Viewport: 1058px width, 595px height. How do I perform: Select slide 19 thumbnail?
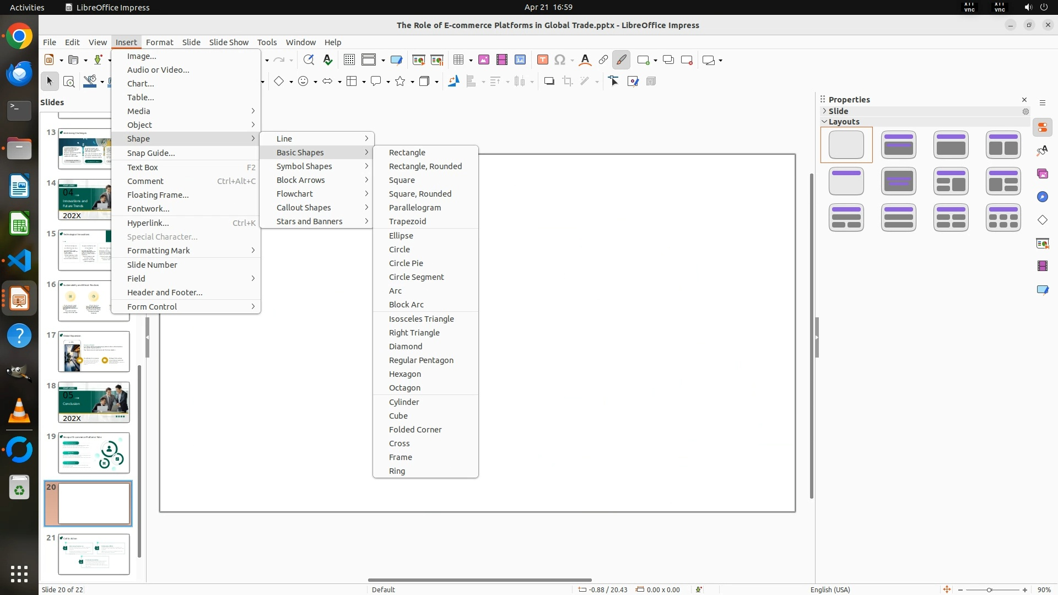coord(94,453)
